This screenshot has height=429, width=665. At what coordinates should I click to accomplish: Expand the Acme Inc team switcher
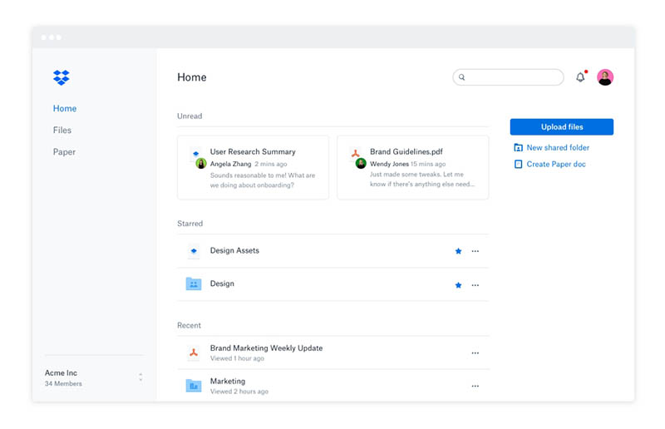point(140,377)
